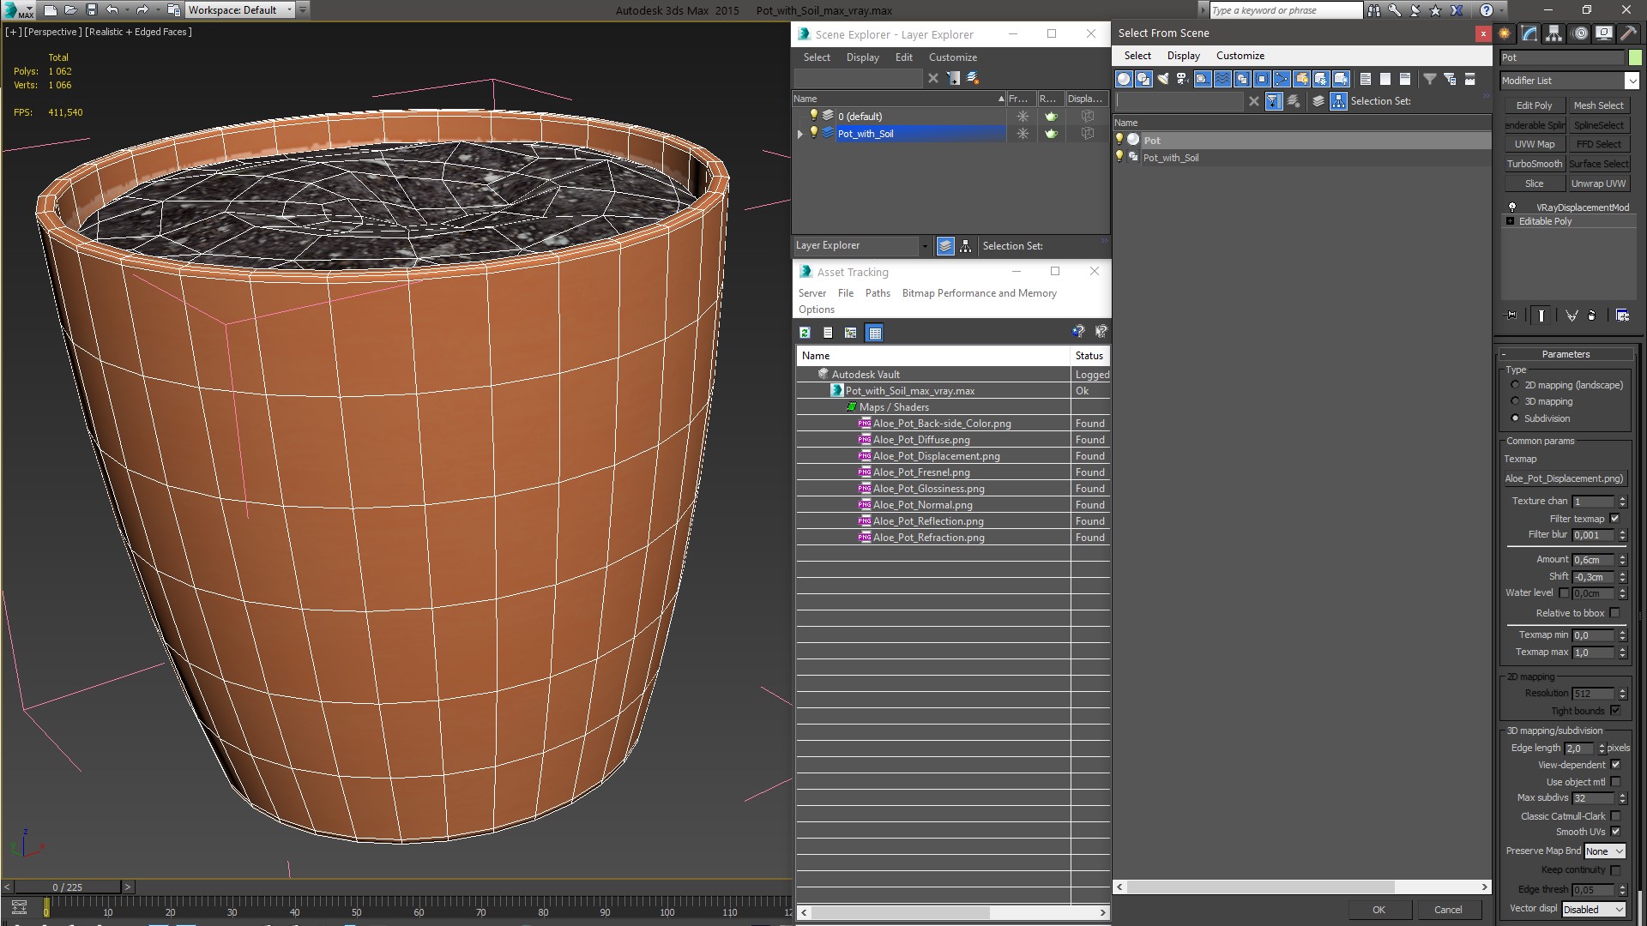
Task: Click the refresh icon in Asset Tracking toolbar
Action: point(805,333)
